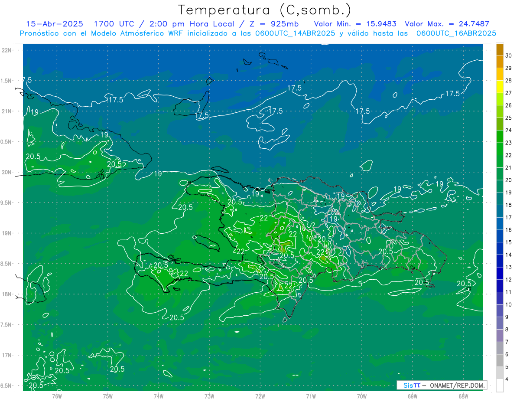Pick the green legend swatch between 22 and 23

500,149
